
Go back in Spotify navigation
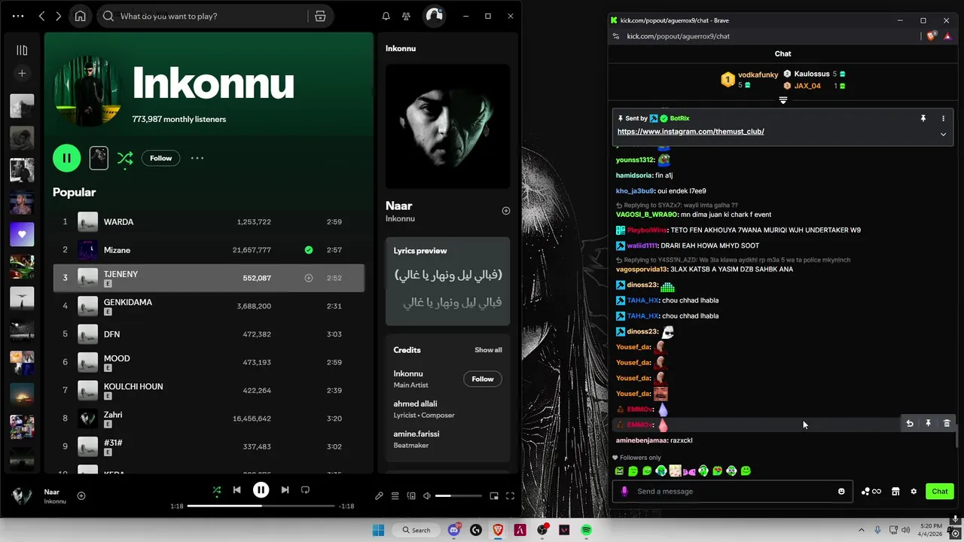click(x=41, y=16)
